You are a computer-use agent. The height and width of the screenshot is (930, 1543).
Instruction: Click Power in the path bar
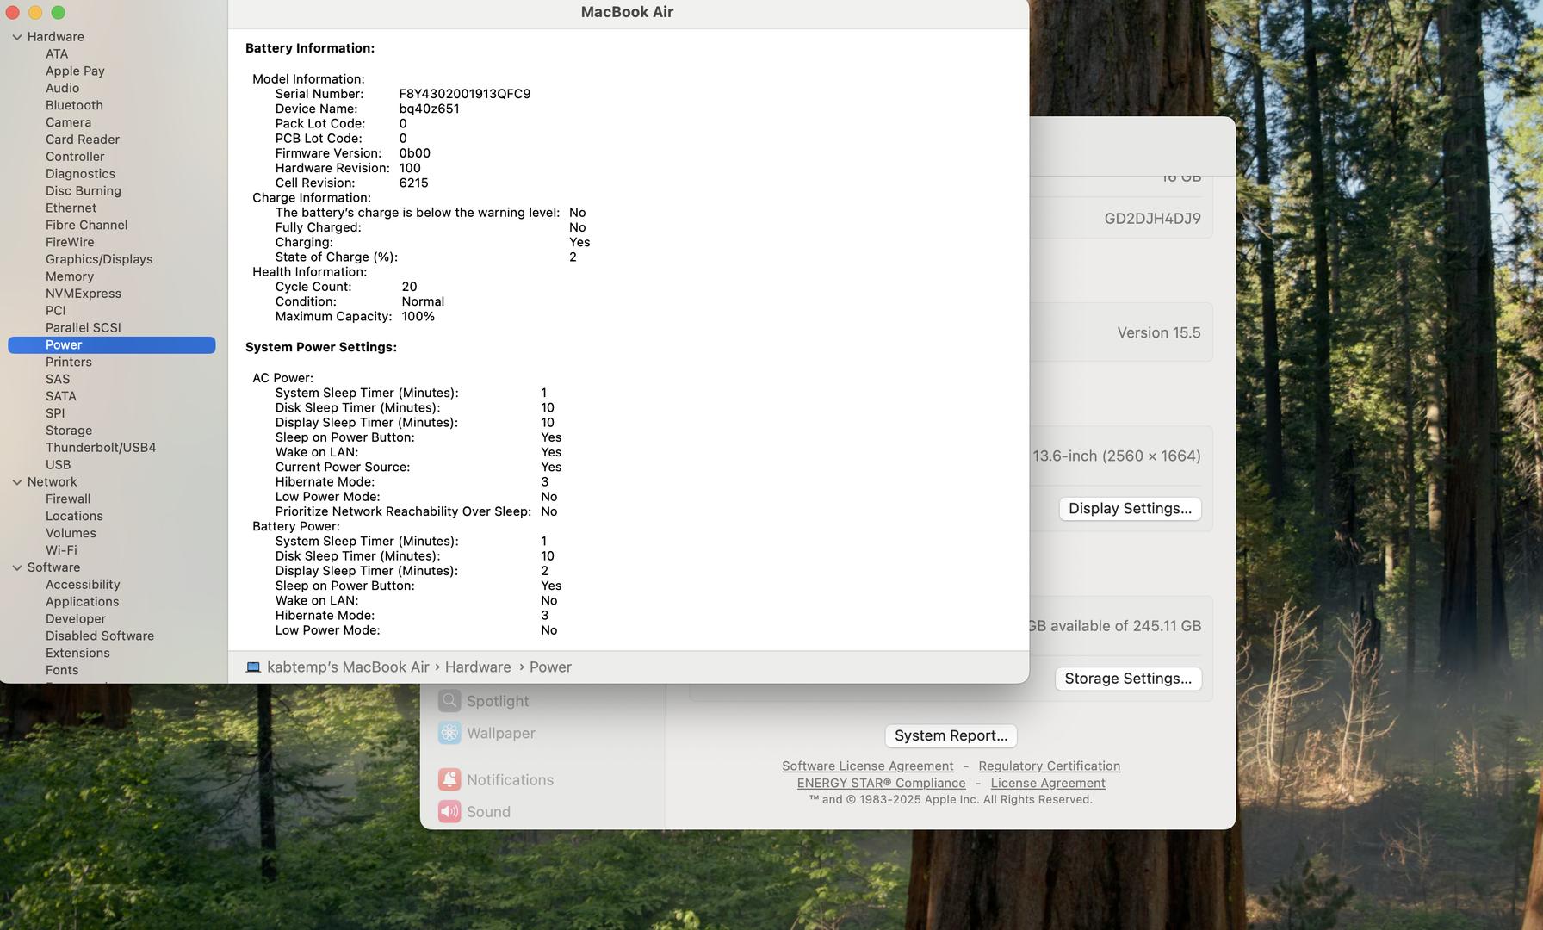[x=550, y=667]
